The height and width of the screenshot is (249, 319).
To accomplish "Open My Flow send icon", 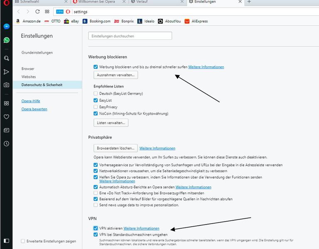I will click(x=6, y=72).
